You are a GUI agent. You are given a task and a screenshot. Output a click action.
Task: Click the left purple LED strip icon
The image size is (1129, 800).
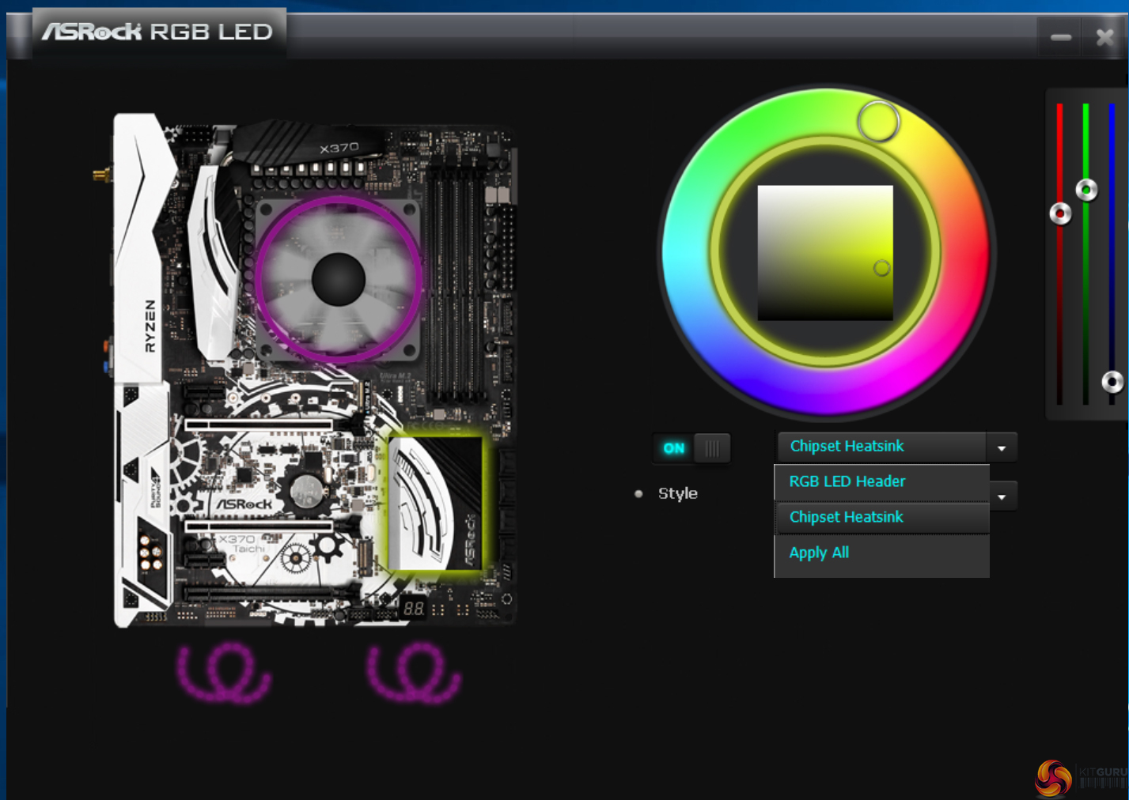(x=224, y=673)
